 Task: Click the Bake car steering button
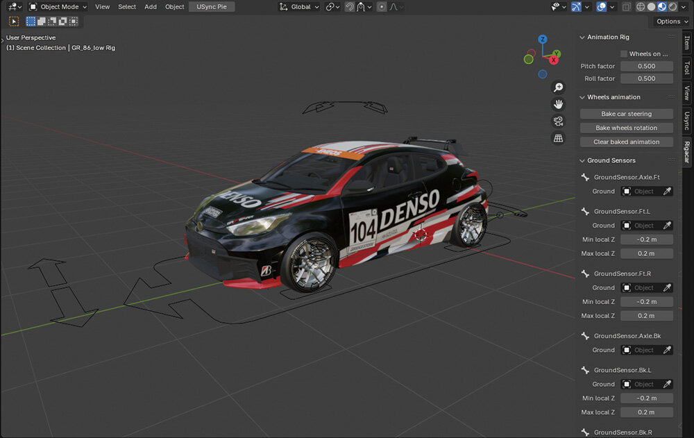coord(626,114)
